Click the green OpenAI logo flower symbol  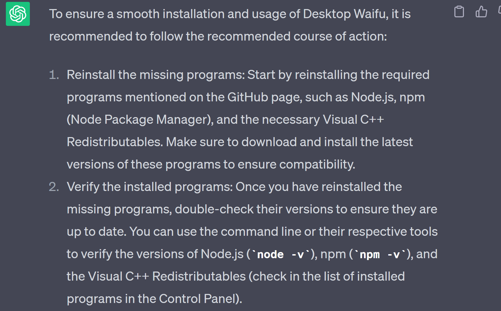[18, 14]
